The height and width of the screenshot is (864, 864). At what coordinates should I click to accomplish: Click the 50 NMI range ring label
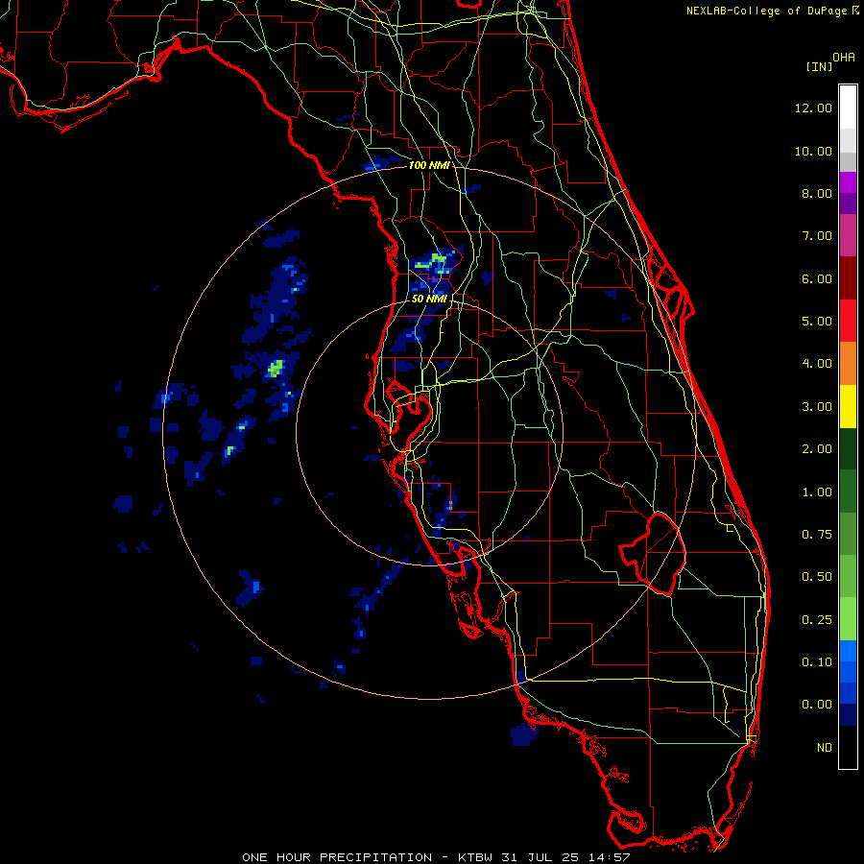coord(429,299)
